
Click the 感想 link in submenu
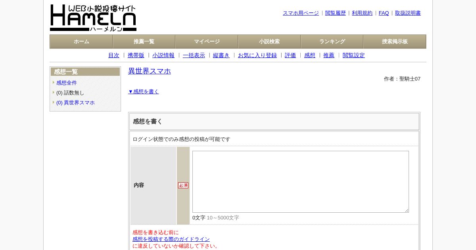pos(310,56)
